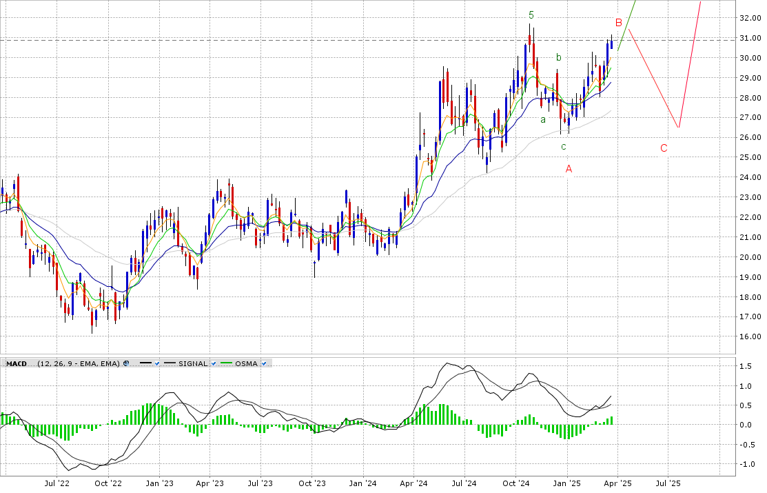Image resolution: width=767 pixels, height=493 pixels.
Task: Click the red wave A annotation
Action: [x=569, y=168]
